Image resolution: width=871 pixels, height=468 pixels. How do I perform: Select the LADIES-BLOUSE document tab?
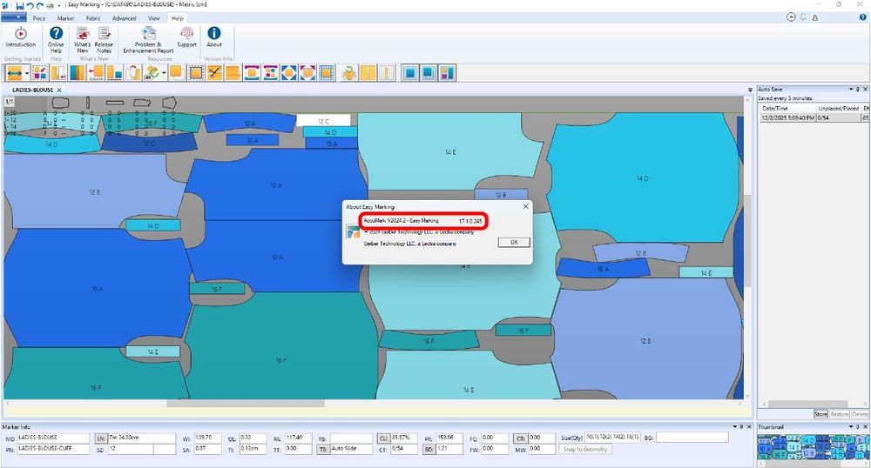tap(33, 90)
